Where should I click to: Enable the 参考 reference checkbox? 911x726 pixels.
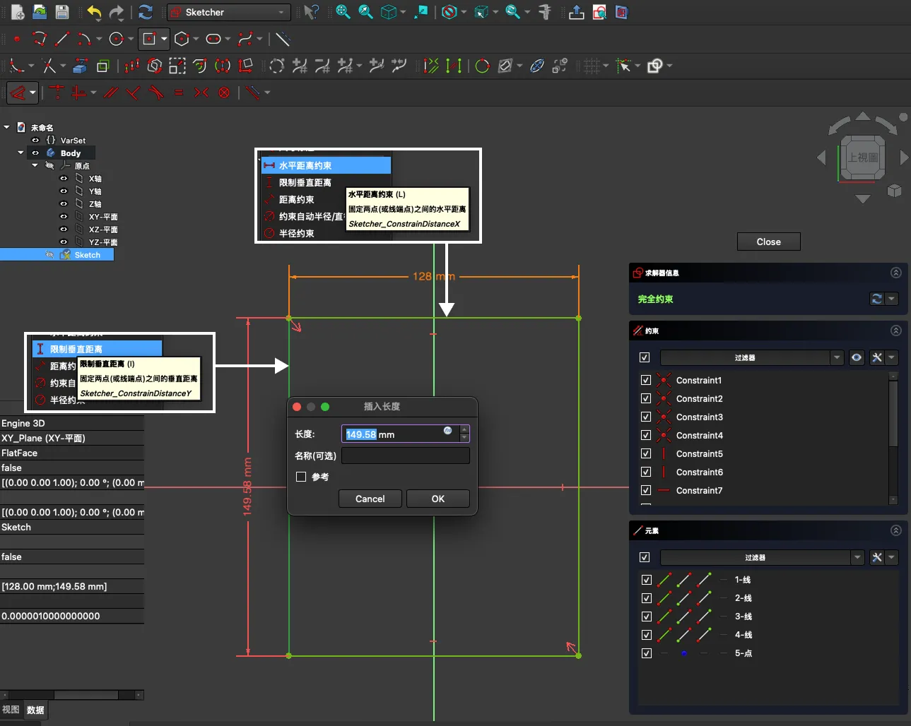(x=301, y=477)
